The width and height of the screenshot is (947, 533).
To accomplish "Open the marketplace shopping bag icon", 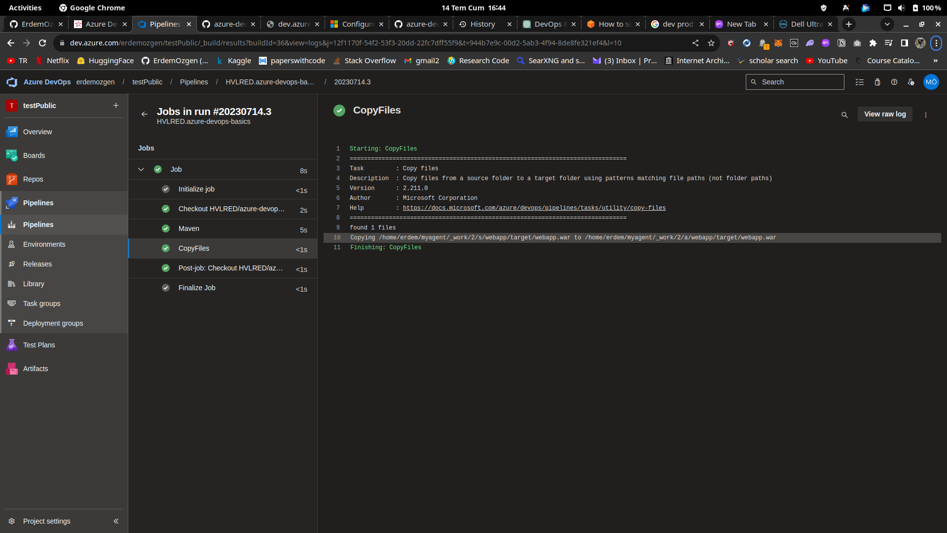I will (877, 82).
